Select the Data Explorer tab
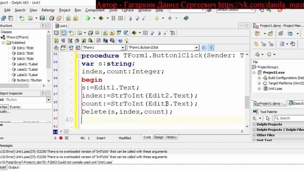Screen dimensions: 304x171 (x=296, y=104)
